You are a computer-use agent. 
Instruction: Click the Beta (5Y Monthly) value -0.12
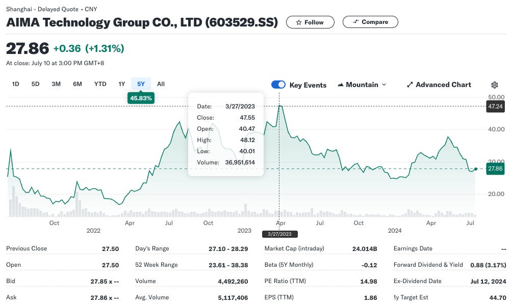point(369,265)
